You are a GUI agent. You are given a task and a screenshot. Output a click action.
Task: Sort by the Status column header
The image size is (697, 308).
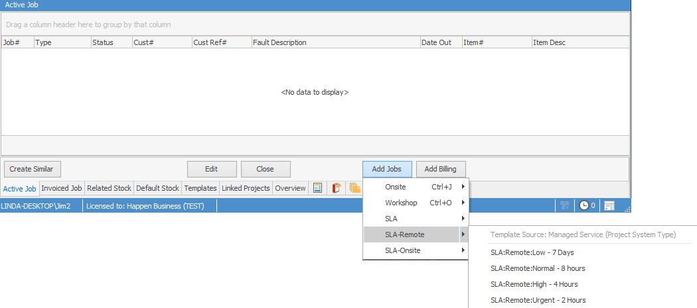point(112,42)
